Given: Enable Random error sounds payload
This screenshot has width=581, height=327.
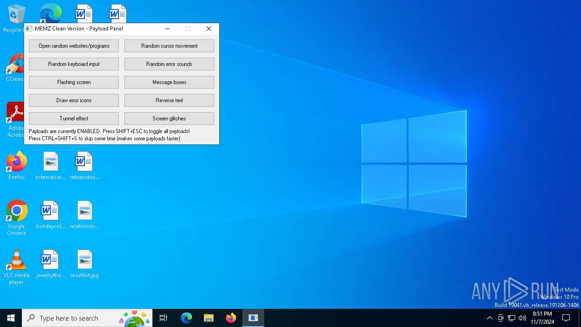Looking at the screenshot, I should point(169,64).
